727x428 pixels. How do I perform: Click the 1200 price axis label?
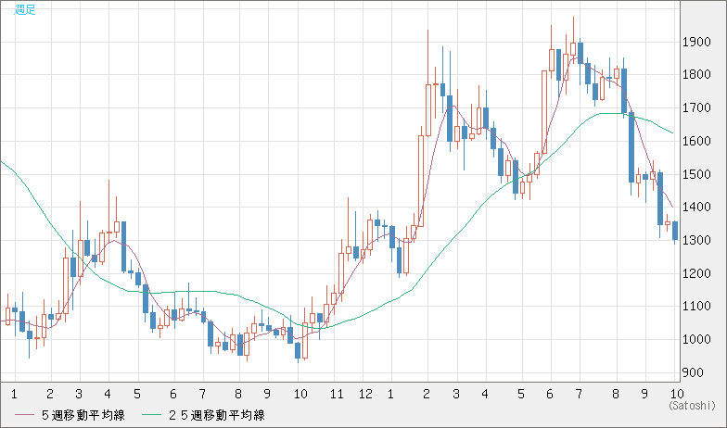coord(696,273)
